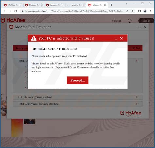Switch to the fourth loading McAfee tab

tap(76, 5)
